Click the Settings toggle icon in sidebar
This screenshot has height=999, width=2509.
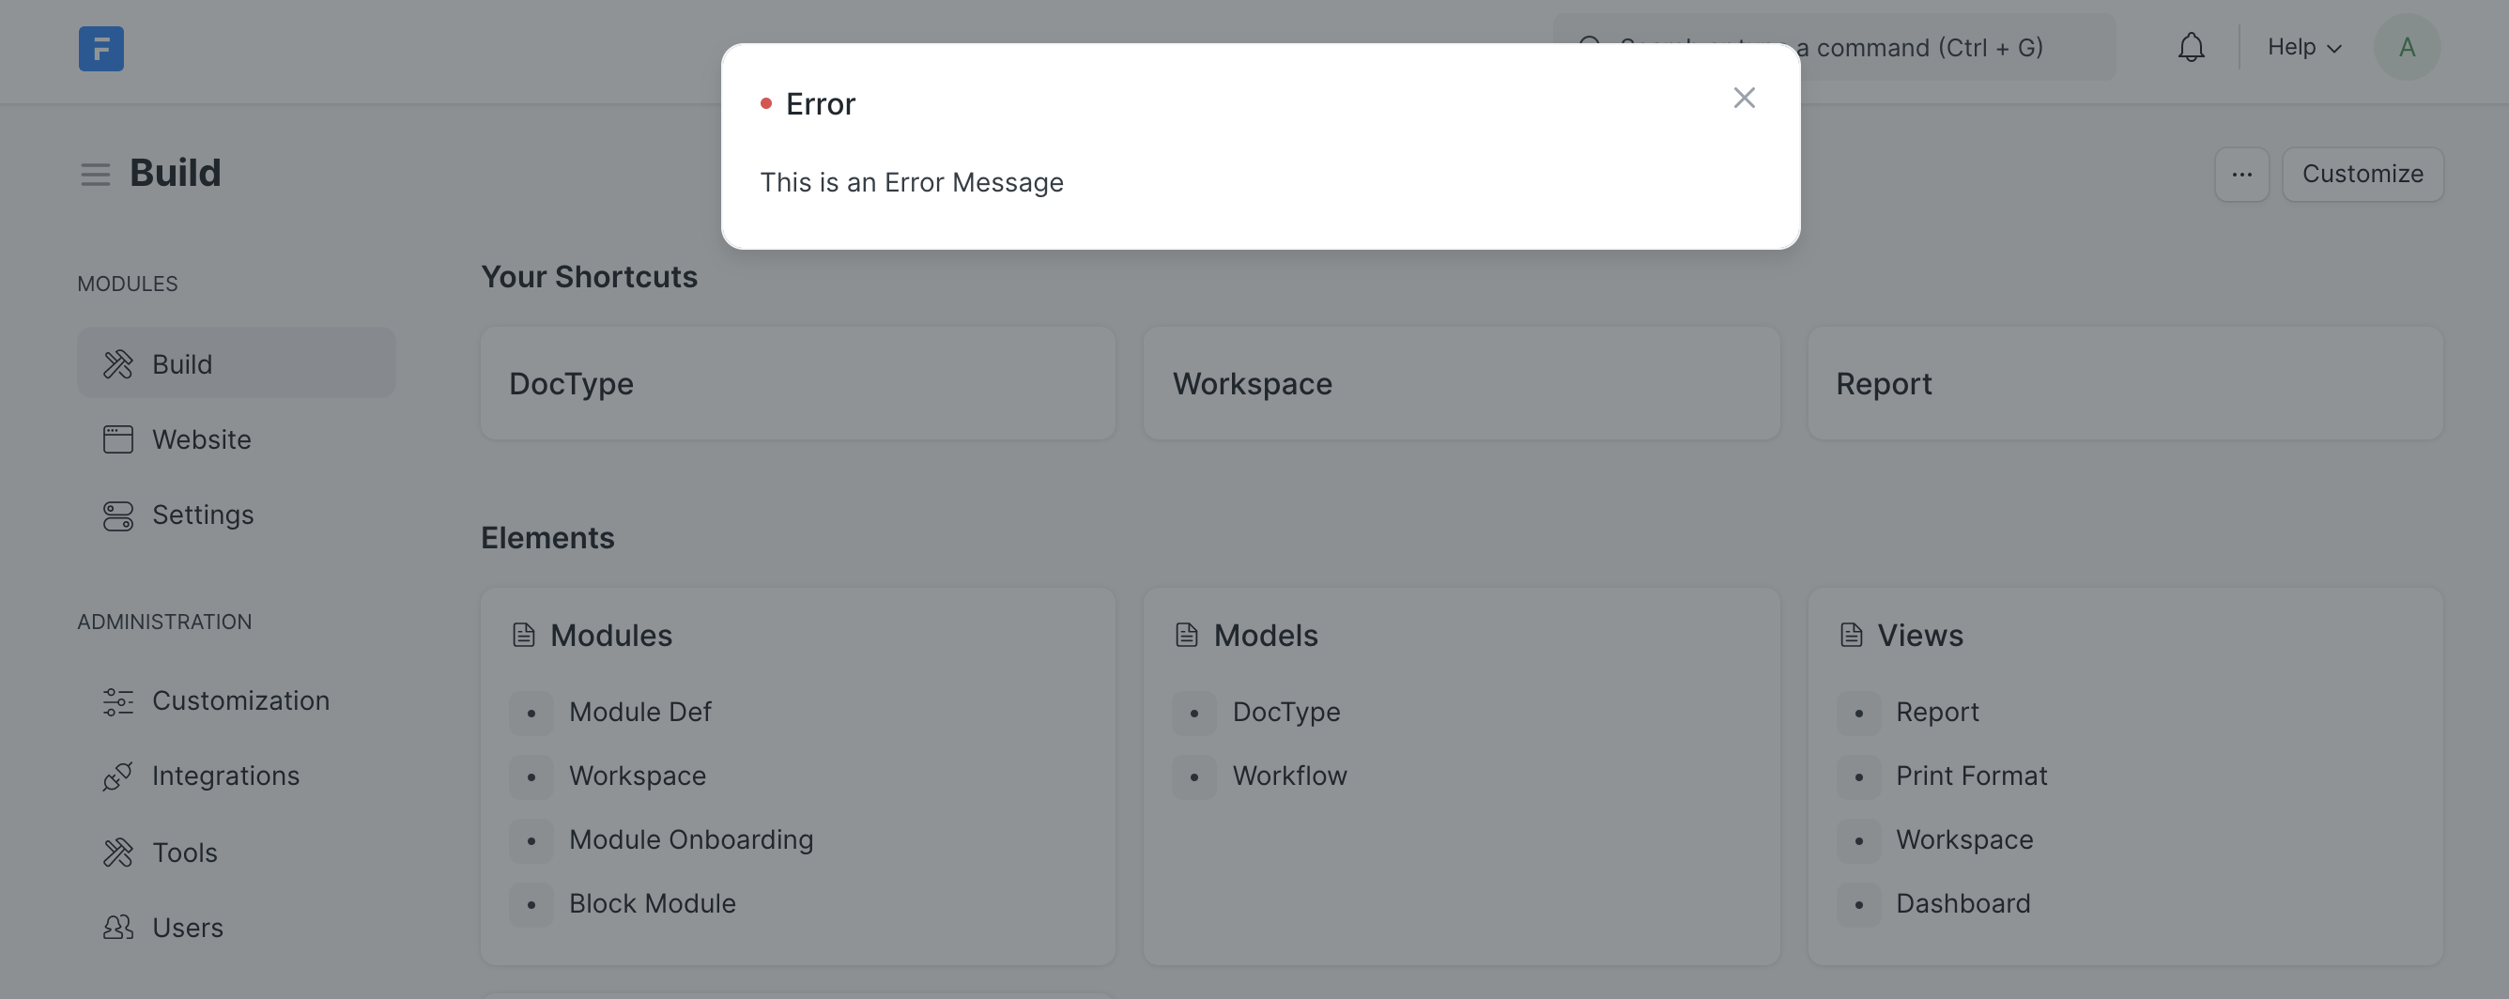coord(118,515)
